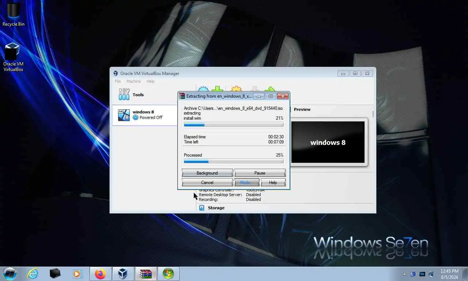Open the File menu in VirtualBox Manager
Screen dimensions: 468x281
pyautogui.click(x=118, y=81)
